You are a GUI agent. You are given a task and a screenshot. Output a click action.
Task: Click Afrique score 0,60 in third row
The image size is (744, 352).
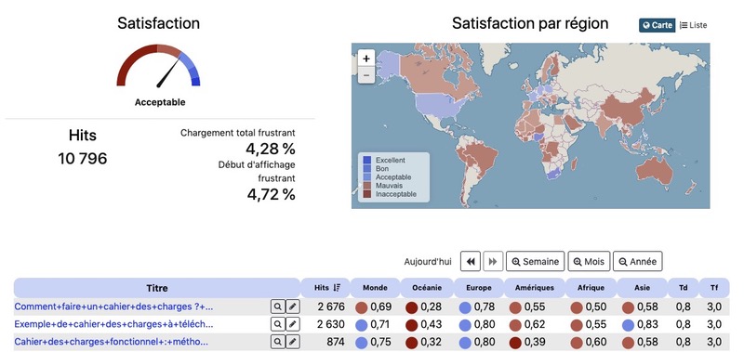pos(595,342)
